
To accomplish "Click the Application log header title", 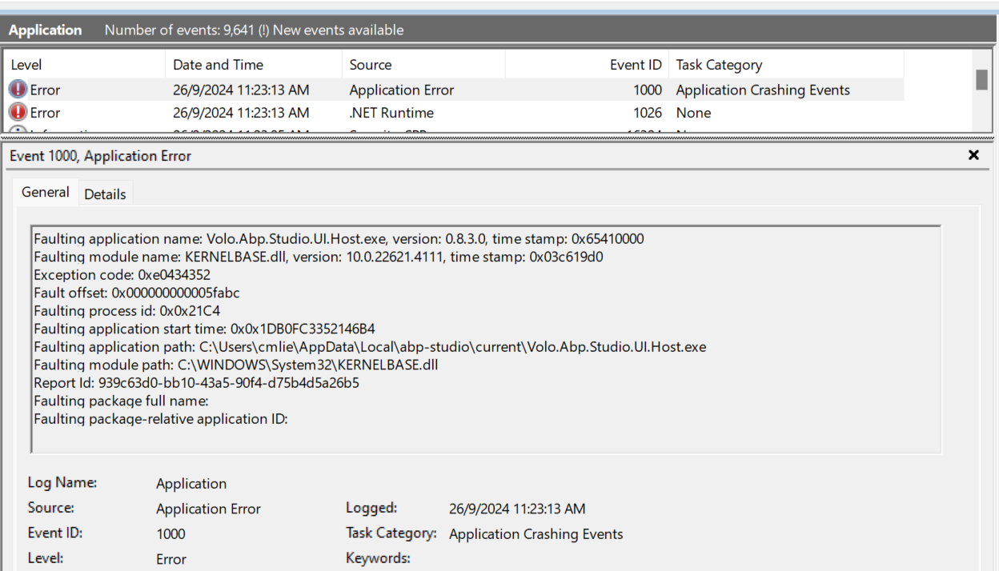I will coord(46,30).
